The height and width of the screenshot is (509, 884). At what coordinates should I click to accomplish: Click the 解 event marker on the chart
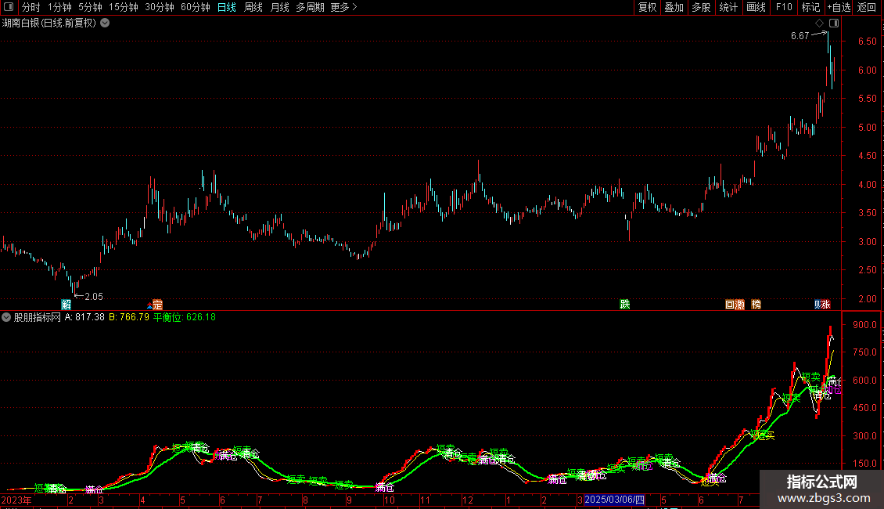(66, 304)
